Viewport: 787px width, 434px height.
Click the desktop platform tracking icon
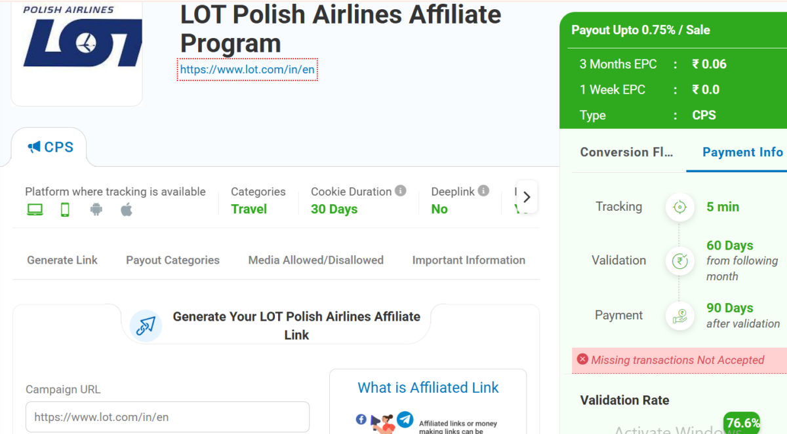click(34, 210)
